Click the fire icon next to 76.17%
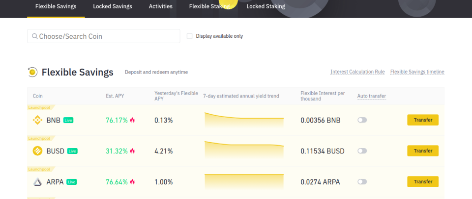472x199 pixels. [132, 120]
